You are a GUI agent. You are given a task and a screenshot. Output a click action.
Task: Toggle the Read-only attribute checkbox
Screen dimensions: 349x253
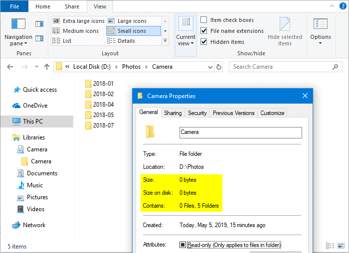pyautogui.click(x=183, y=245)
